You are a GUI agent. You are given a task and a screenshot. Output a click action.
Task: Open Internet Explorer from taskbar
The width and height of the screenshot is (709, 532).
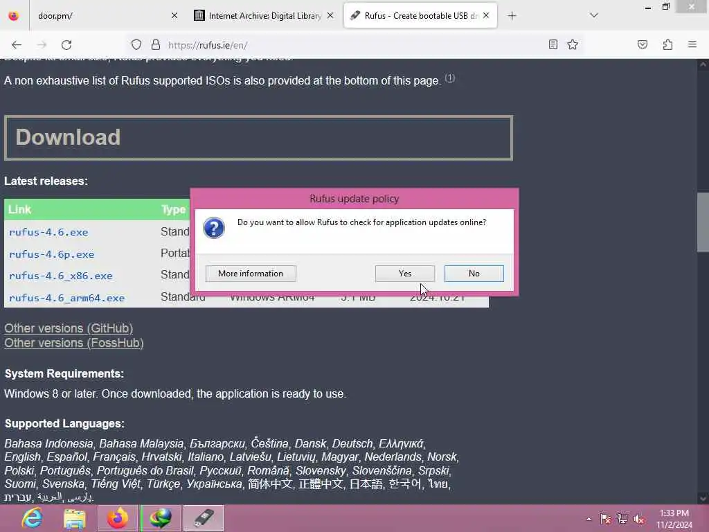click(33, 518)
